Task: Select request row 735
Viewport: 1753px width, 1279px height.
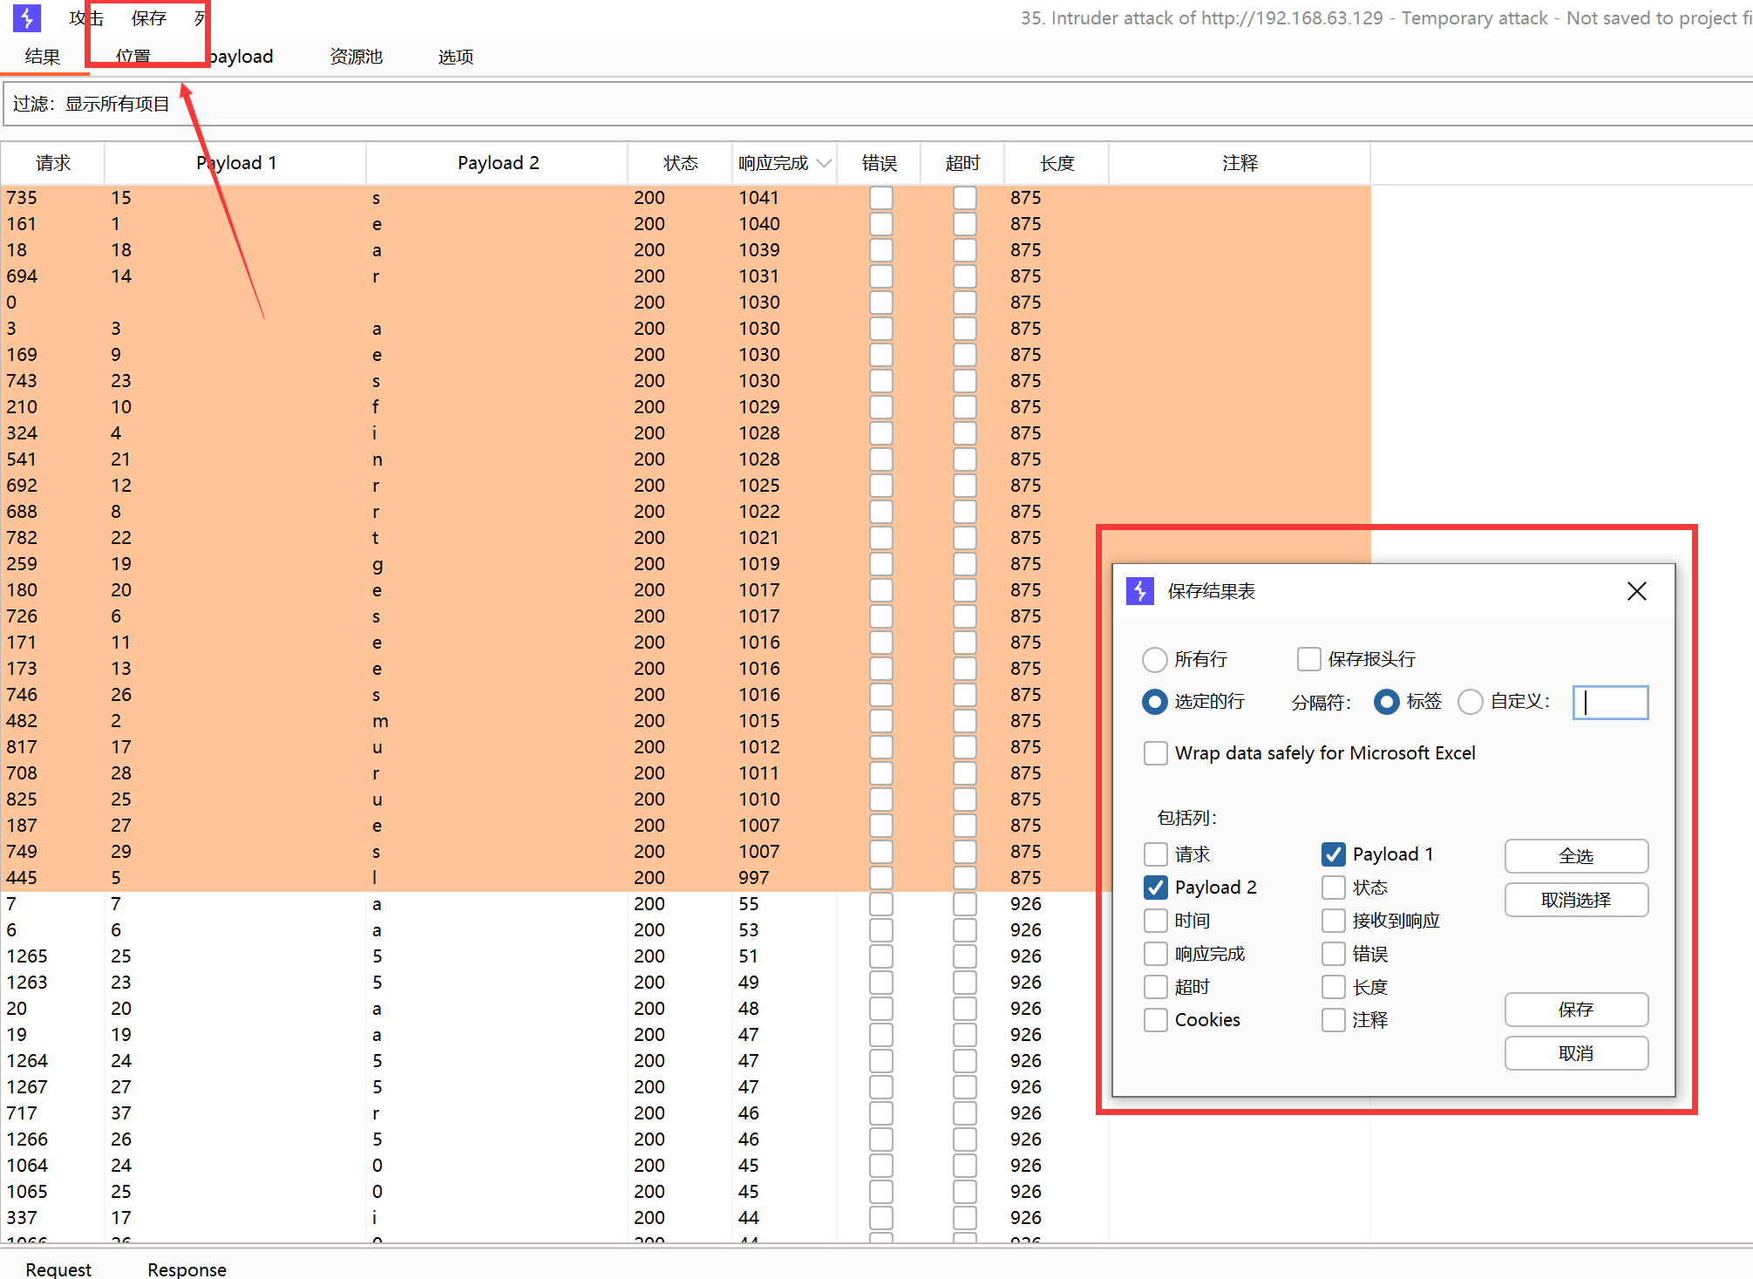Action: 685,198
